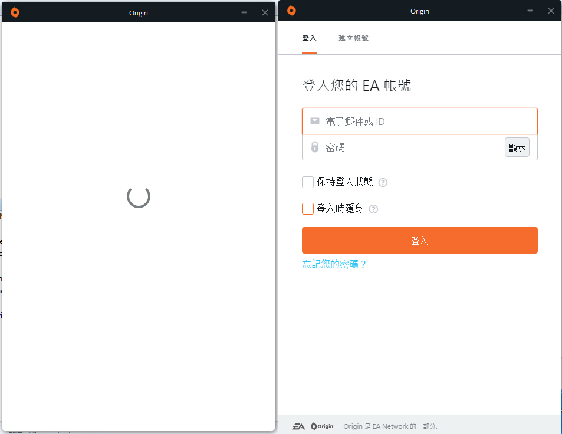Click the Origin logo in the left window
The image size is (562, 434).
tap(14, 12)
